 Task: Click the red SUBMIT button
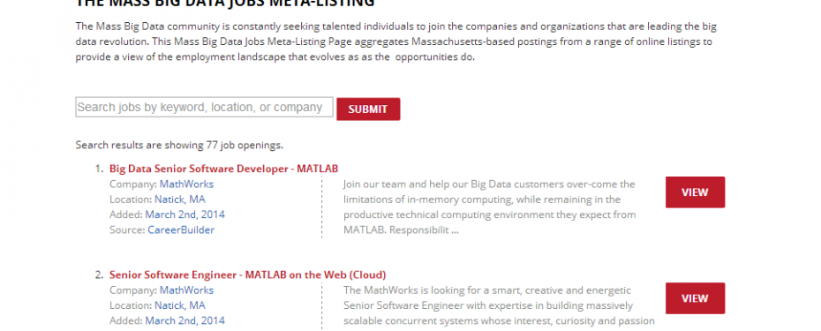(x=368, y=109)
